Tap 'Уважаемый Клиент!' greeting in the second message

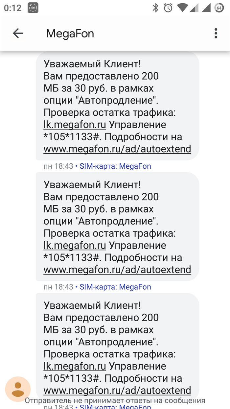pyautogui.click(x=92, y=185)
